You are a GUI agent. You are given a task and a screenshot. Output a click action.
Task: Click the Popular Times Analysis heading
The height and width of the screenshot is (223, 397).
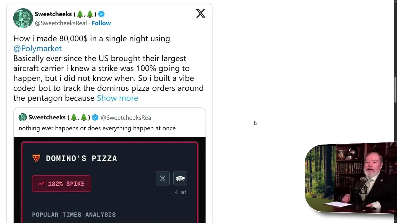74,215
